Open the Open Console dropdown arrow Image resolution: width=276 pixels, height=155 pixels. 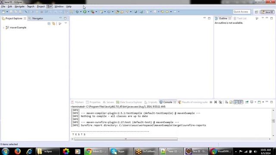click(x=263, y=102)
